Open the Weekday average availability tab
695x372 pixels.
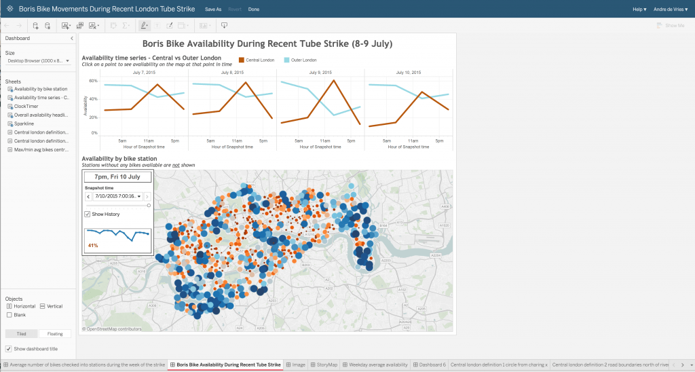click(375, 365)
